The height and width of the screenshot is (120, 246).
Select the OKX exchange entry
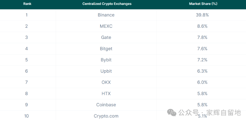pos(106,82)
